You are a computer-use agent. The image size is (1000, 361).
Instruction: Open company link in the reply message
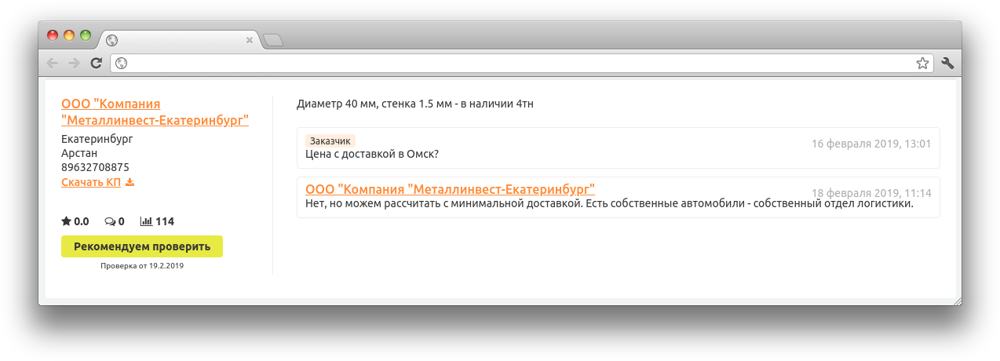pyautogui.click(x=450, y=189)
